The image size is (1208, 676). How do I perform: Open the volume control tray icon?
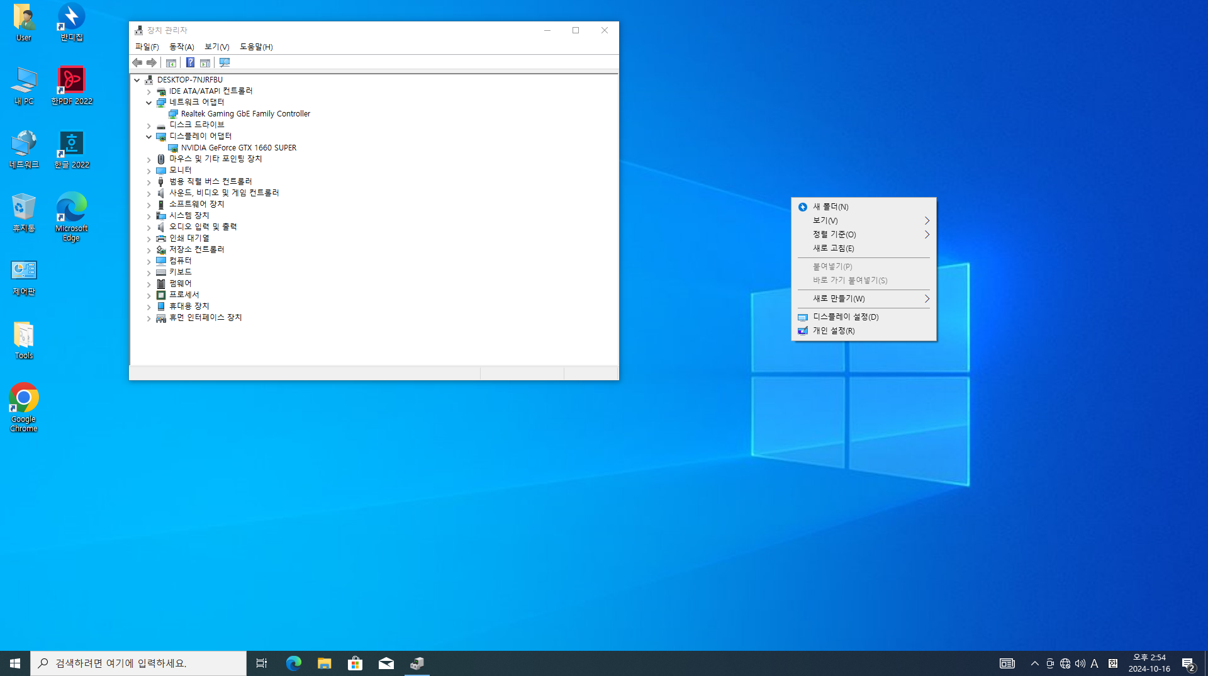pos(1080,663)
